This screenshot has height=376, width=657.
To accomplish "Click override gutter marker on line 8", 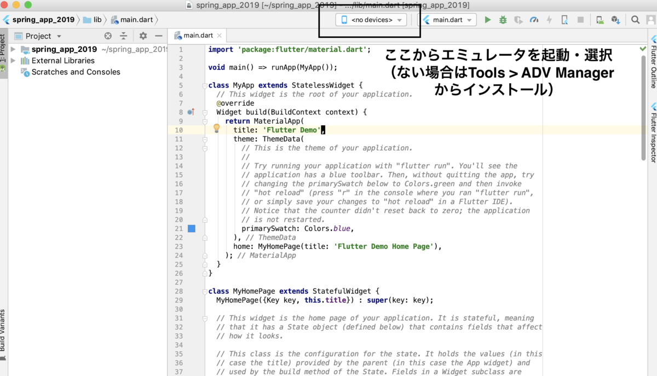I will click(191, 112).
